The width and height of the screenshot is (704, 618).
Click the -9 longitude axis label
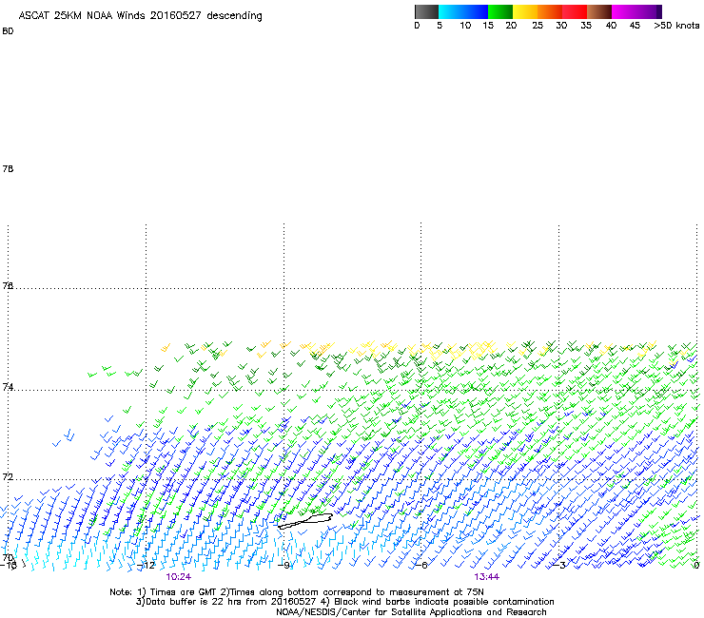(285, 565)
